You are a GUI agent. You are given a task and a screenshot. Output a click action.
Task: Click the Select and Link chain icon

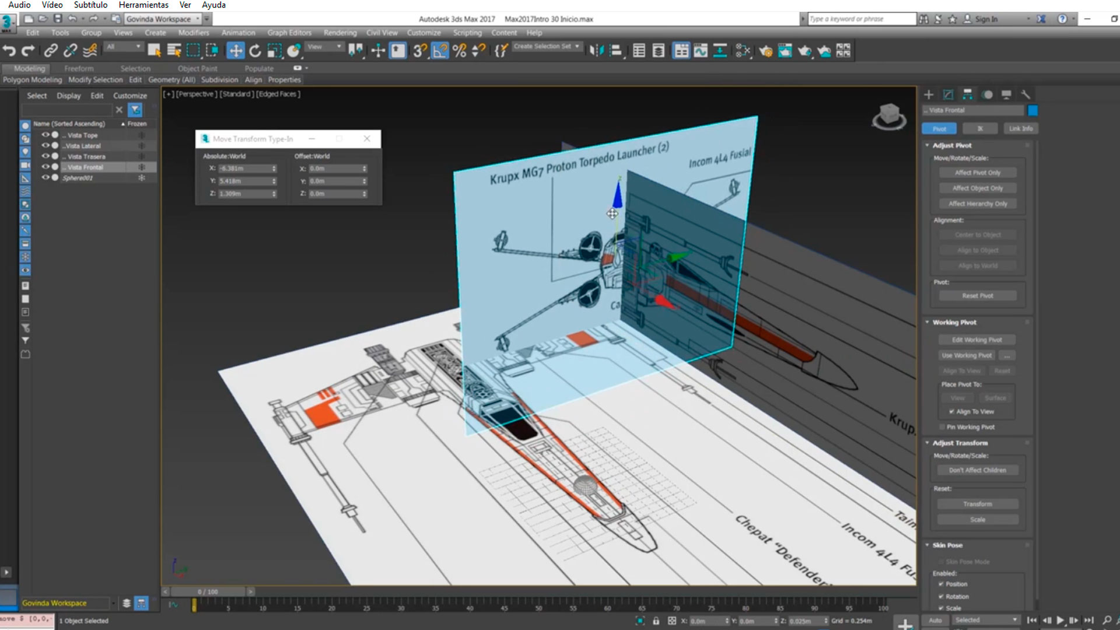(51, 51)
